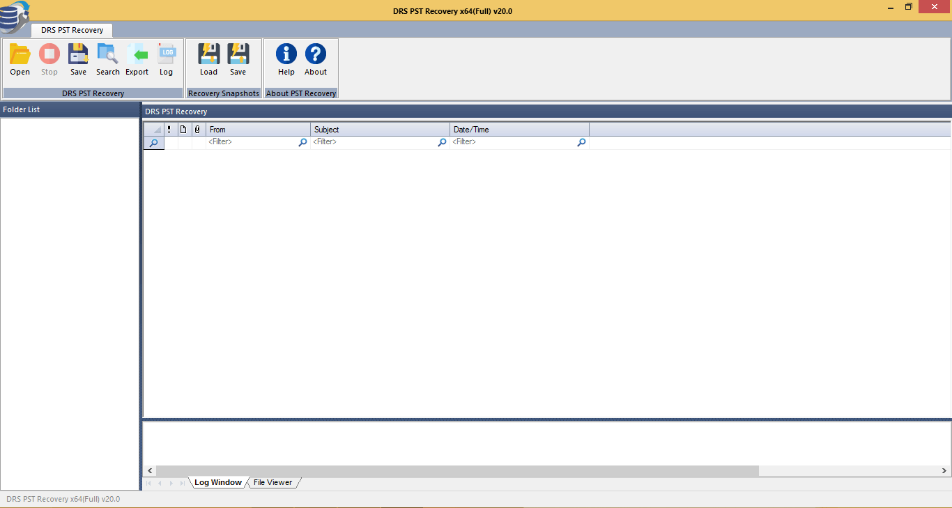The image size is (952, 508).
Task: Switch to the Log Window tab
Action: click(217, 482)
